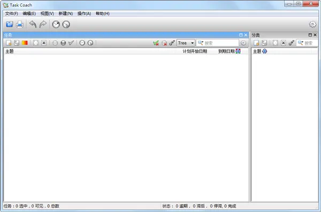Open main toolbar customization gear
321x212 pixels.
click(x=312, y=25)
